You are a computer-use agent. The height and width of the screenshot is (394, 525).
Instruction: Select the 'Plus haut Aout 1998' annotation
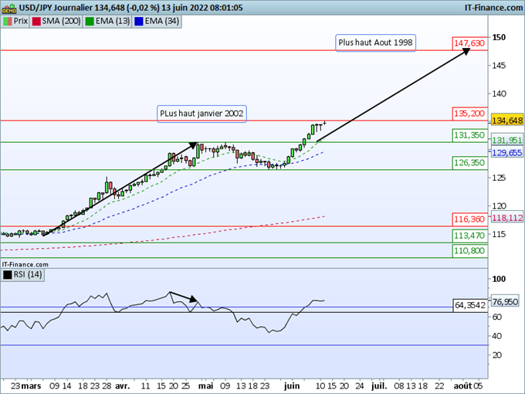376,43
